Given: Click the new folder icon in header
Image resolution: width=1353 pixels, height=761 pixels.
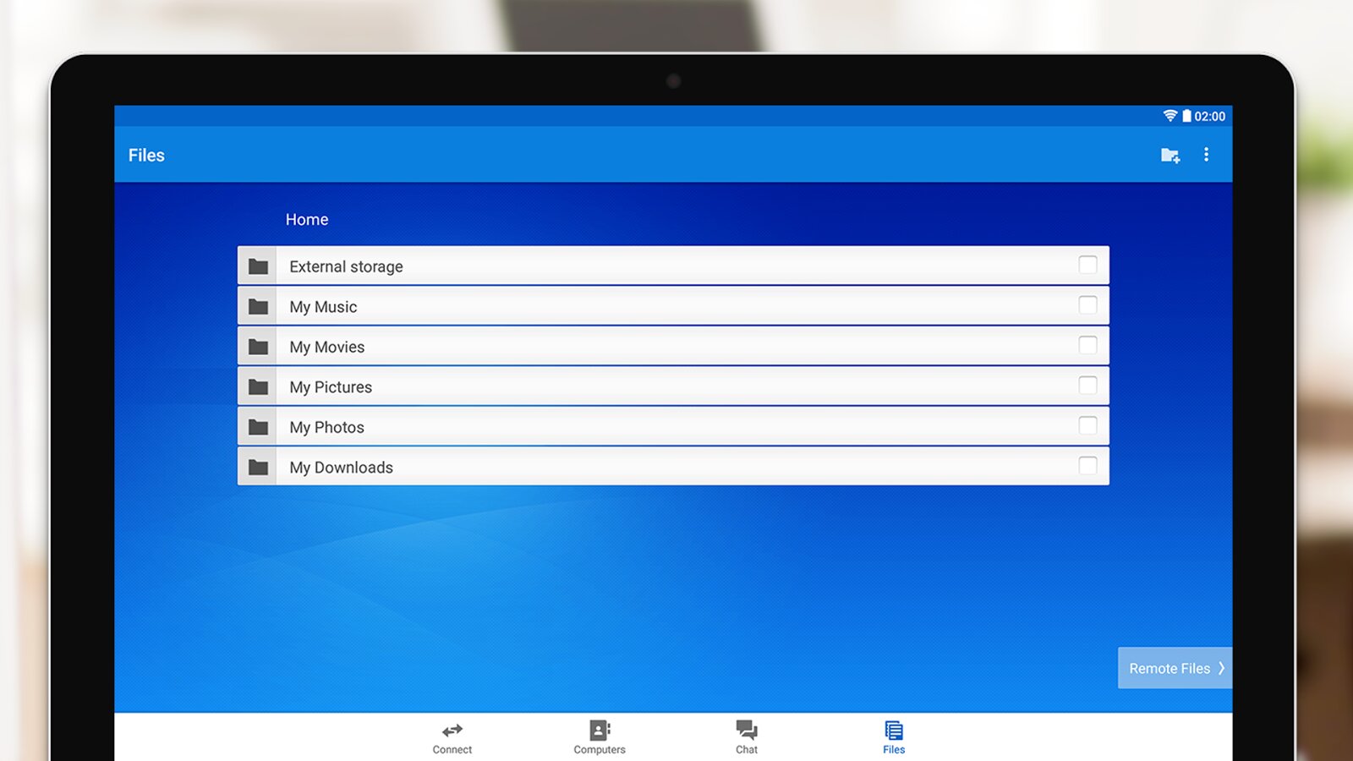Looking at the screenshot, I should click(1169, 155).
